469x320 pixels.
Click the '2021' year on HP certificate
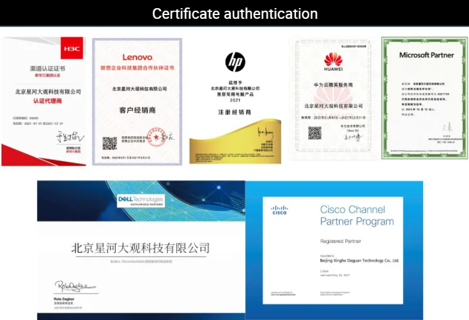coord(234,100)
